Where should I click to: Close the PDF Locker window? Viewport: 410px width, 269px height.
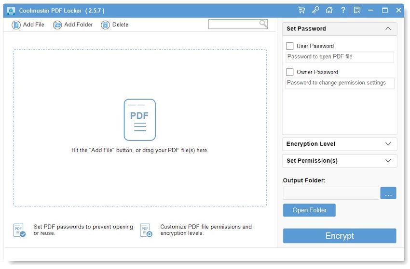(398, 10)
